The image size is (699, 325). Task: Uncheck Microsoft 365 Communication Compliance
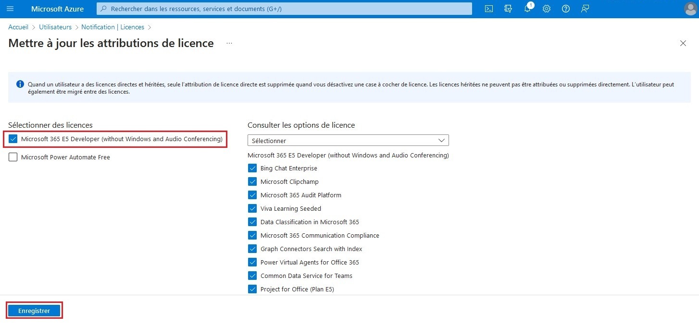[252, 236]
